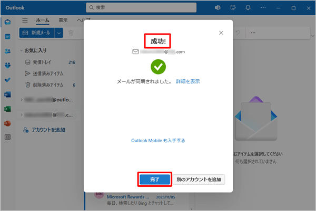
Task: Expand the @outlo... account folder
Action: point(22,100)
